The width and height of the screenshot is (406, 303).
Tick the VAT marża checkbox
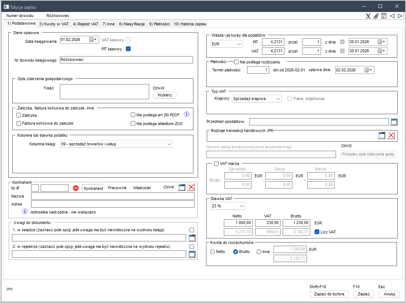[x=217, y=163]
